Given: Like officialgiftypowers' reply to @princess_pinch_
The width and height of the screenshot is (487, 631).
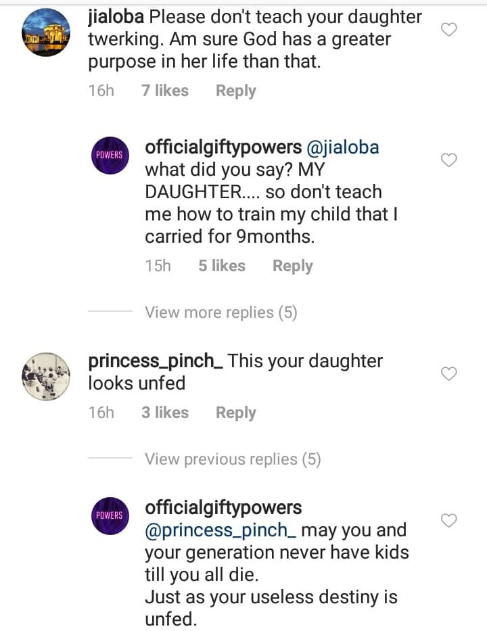Looking at the screenshot, I should 448,521.
